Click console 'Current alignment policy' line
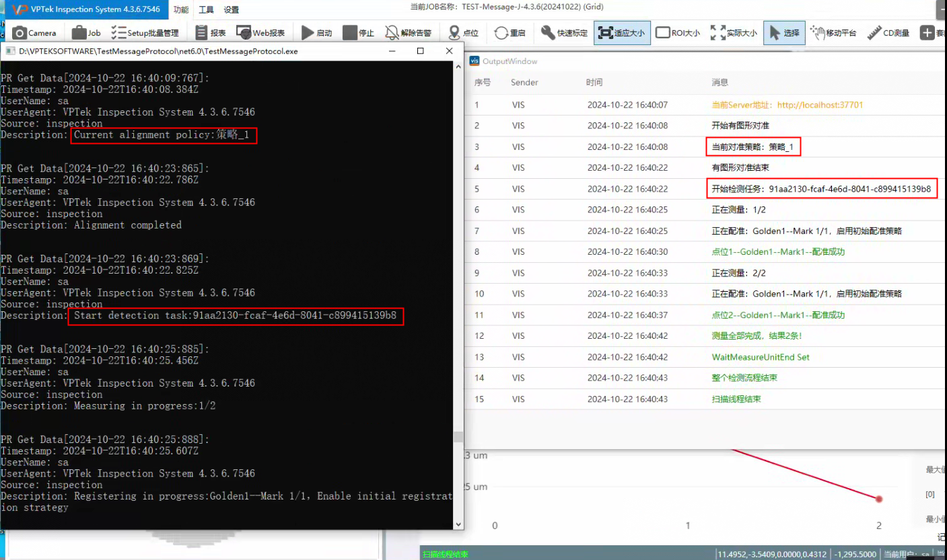Image resolution: width=947 pixels, height=560 pixels. (162, 135)
